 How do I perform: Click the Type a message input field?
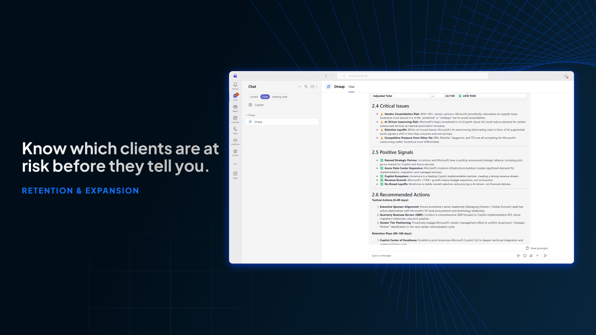(x=442, y=256)
